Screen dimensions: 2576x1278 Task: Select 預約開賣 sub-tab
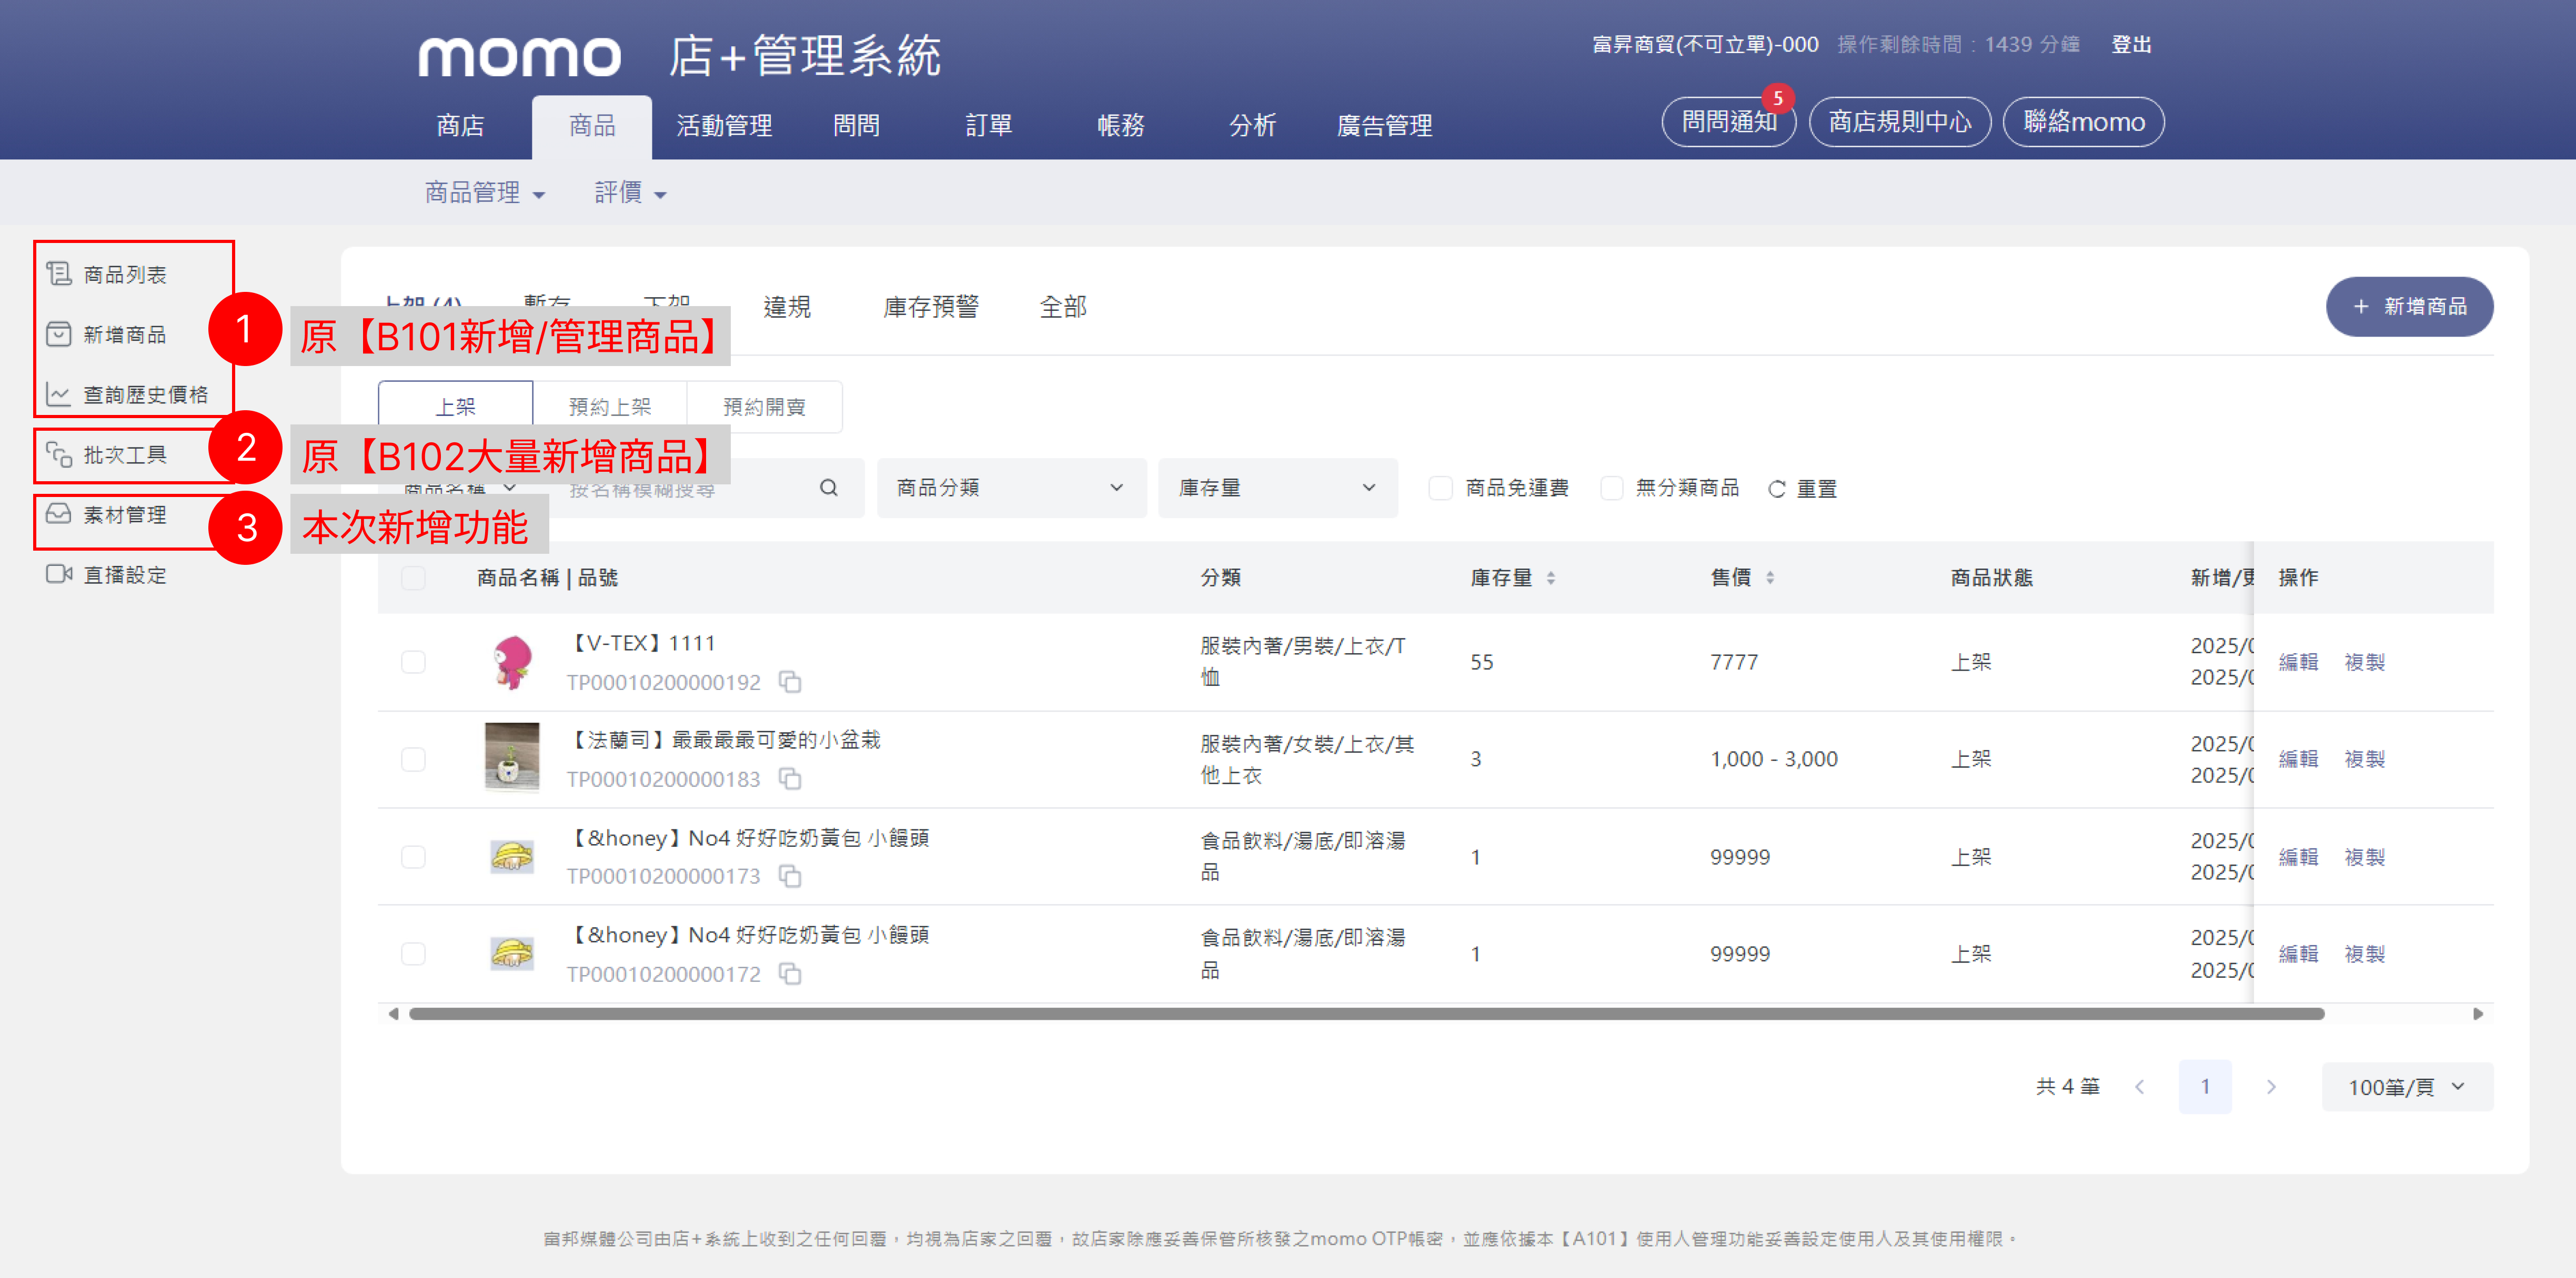pos(764,407)
